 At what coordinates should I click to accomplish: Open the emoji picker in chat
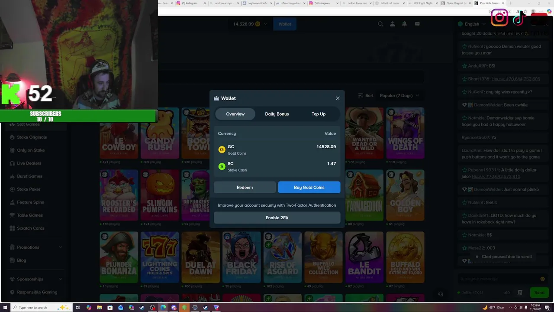[x=542, y=279]
